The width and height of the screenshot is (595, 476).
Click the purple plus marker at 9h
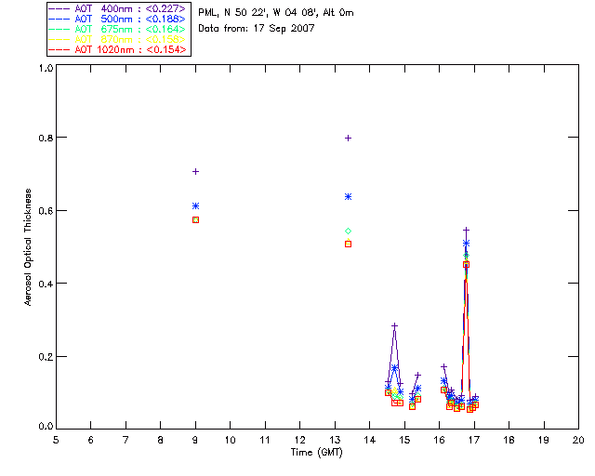click(x=196, y=172)
